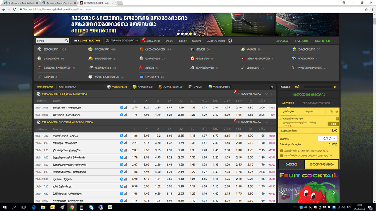Open ბილეთების ისტორია (ticket history)
376x211 pixels.
pyautogui.click(x=309, y=95)
